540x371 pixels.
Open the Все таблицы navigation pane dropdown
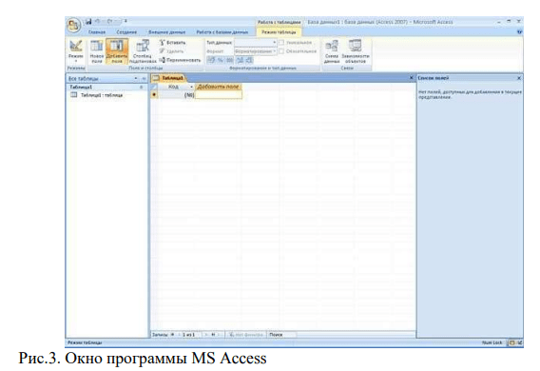point(136,79)
